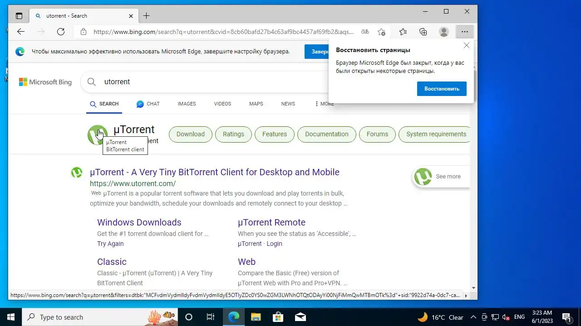Click the https://www.utorrent.com/ URL

point(133,184)
